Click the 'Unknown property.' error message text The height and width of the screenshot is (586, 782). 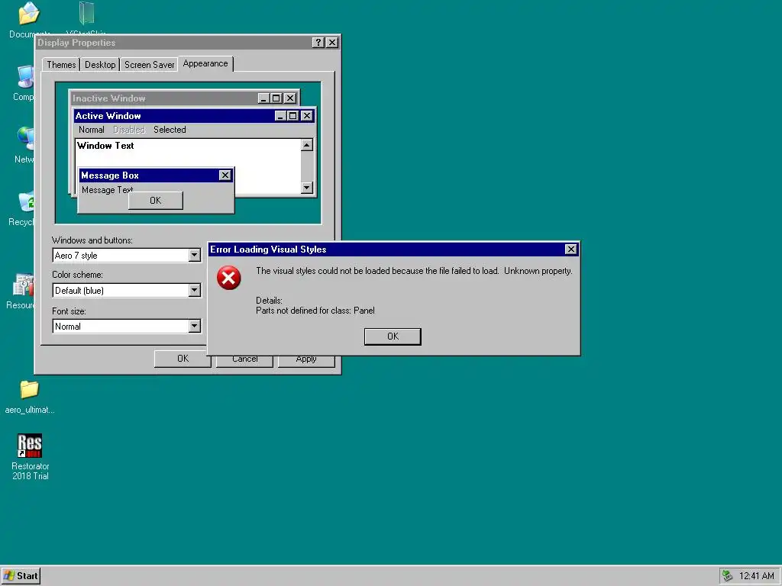(x=538, y=271)
